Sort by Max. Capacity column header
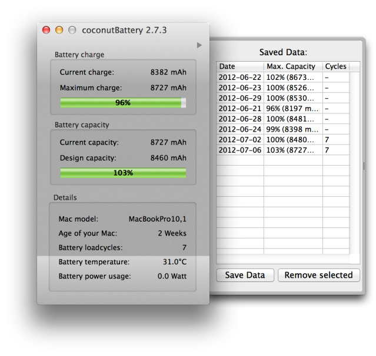 tap(293, 66)
